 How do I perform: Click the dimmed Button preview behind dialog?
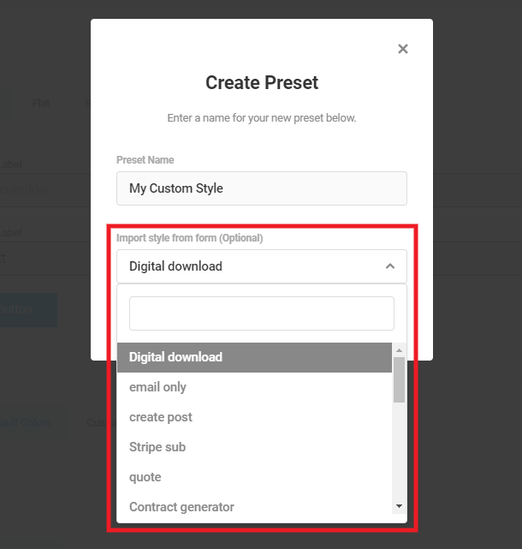28,310
